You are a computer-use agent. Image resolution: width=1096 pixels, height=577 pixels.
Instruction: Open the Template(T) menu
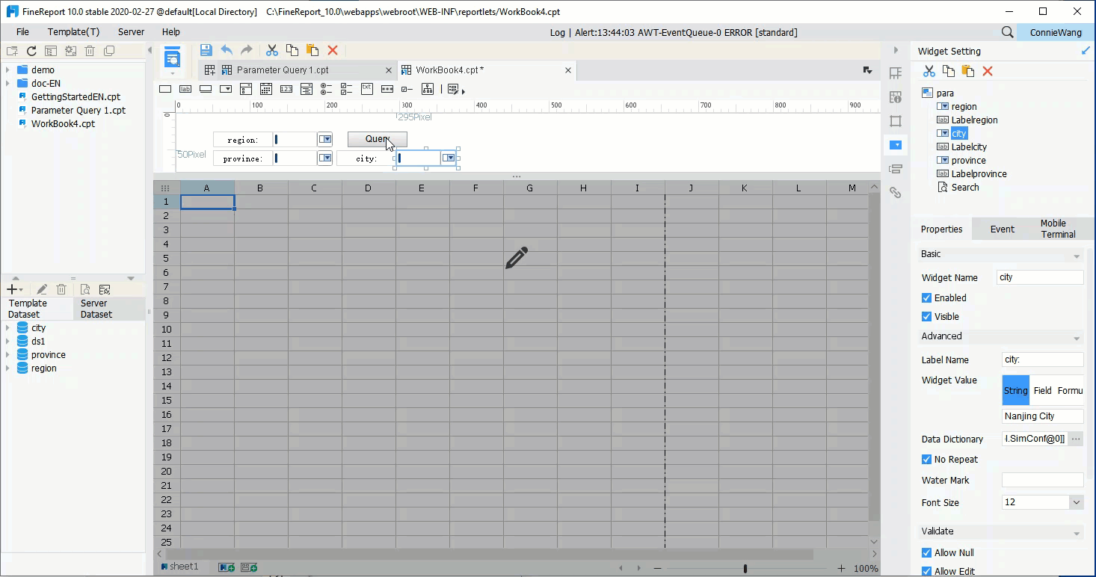click(73, 32)
